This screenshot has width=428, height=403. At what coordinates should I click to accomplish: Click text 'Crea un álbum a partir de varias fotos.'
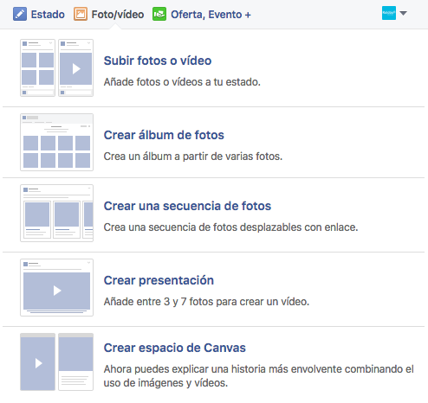coord(193,157)
